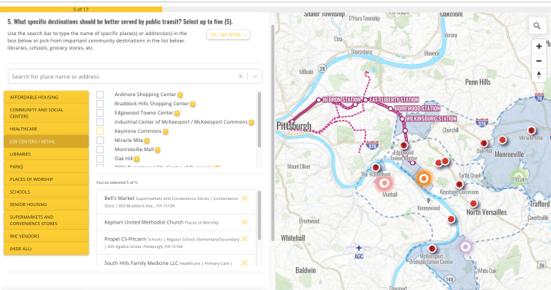Click the red dot at The Waterfront
The height and width of the screenshot is (290, 551).
[x=376, y=167]
